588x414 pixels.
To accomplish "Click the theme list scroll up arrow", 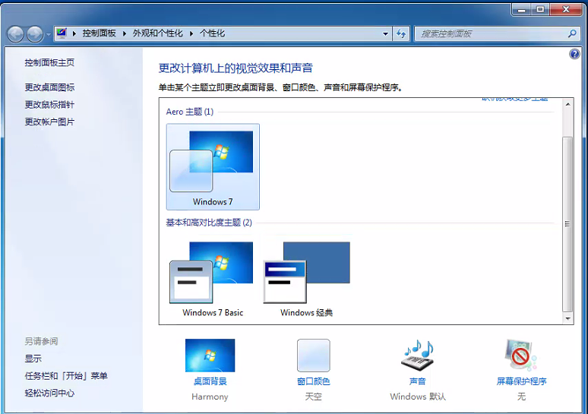I will (567, 104).
